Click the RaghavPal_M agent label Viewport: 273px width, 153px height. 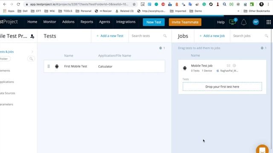point(227,71)
